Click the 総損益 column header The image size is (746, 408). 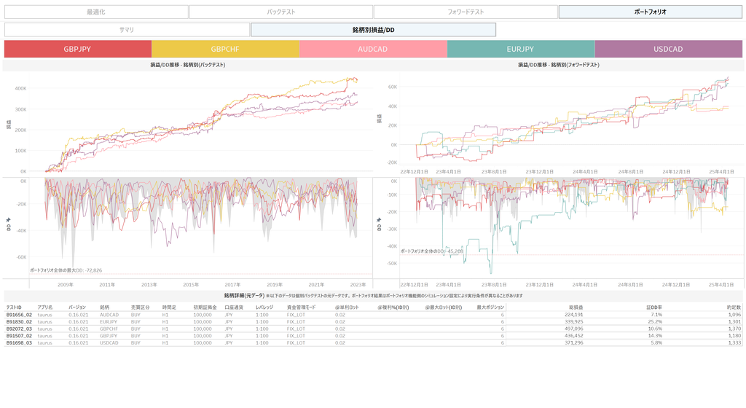(x=575, y=307)
